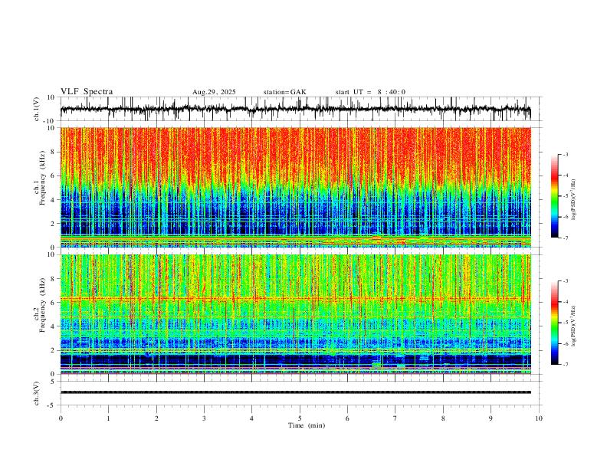
Task: Click the time axis tick label "3"
Action: point(204,418)
